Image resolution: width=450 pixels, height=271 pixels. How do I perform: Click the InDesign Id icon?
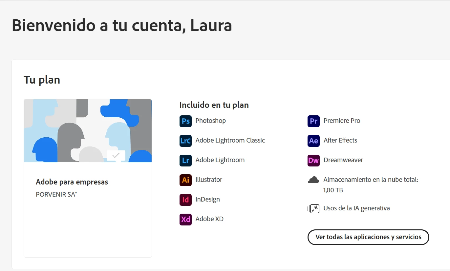(x=185, y=200)
